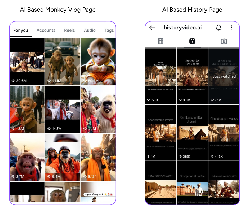
Task: Play the two walking monkeys reel, 41.1M views
Action: [x=63, y=62]
